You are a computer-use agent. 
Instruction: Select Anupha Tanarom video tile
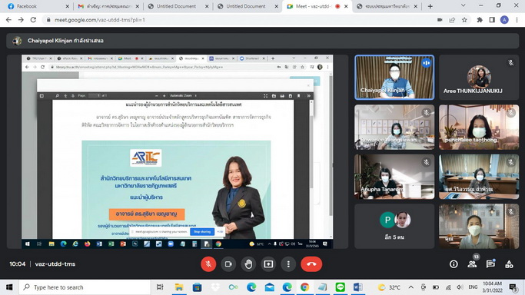coord(394,177)
